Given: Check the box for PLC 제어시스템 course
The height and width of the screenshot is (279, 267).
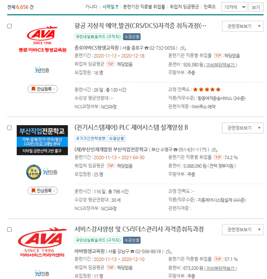Looking at the screenshot, I should coord(10,128).
